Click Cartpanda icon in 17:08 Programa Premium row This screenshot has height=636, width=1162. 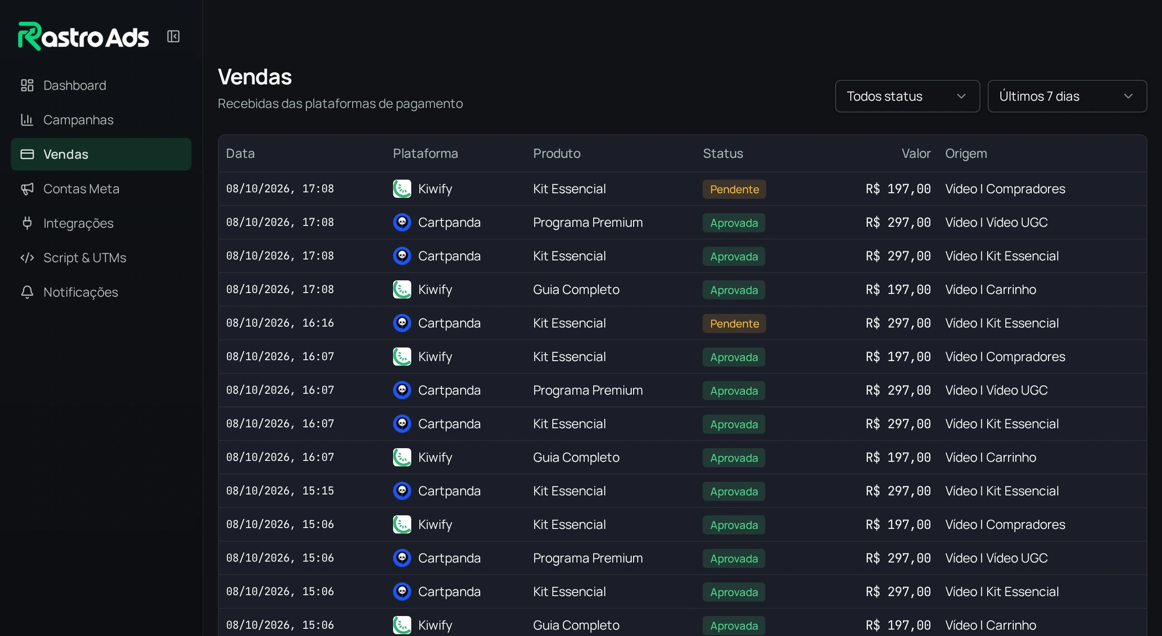pos(402,222)
